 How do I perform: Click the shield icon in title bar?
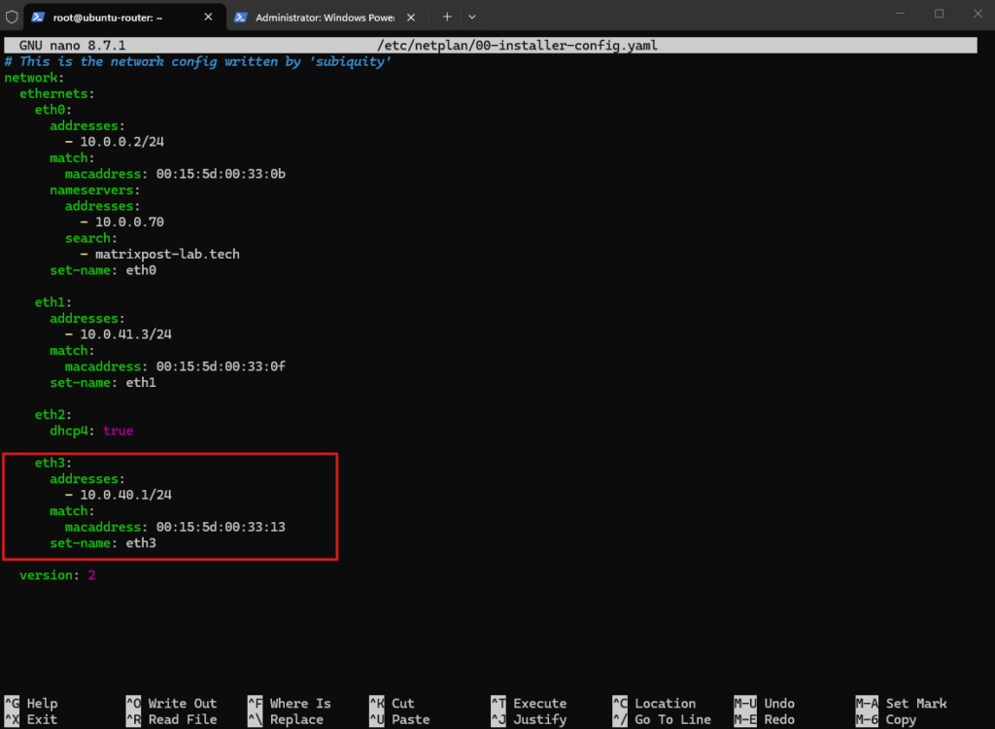[12, 17]
